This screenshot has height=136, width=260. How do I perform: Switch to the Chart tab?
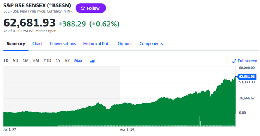click(x=37, y=44)
